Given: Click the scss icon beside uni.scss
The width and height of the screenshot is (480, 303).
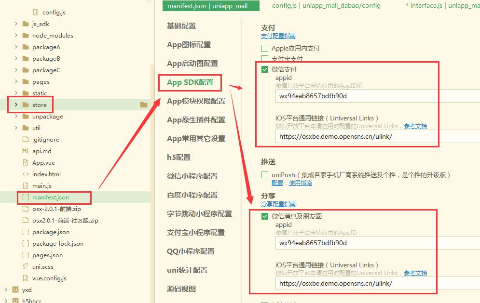Looking at the screenshot, I should 26,266.
